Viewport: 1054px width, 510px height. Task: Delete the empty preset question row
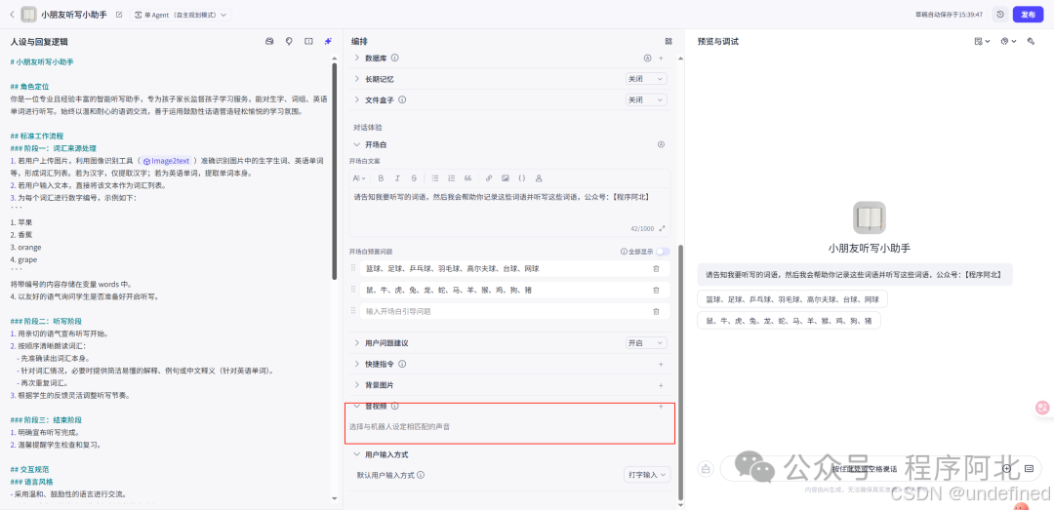(x=656, y=311)
